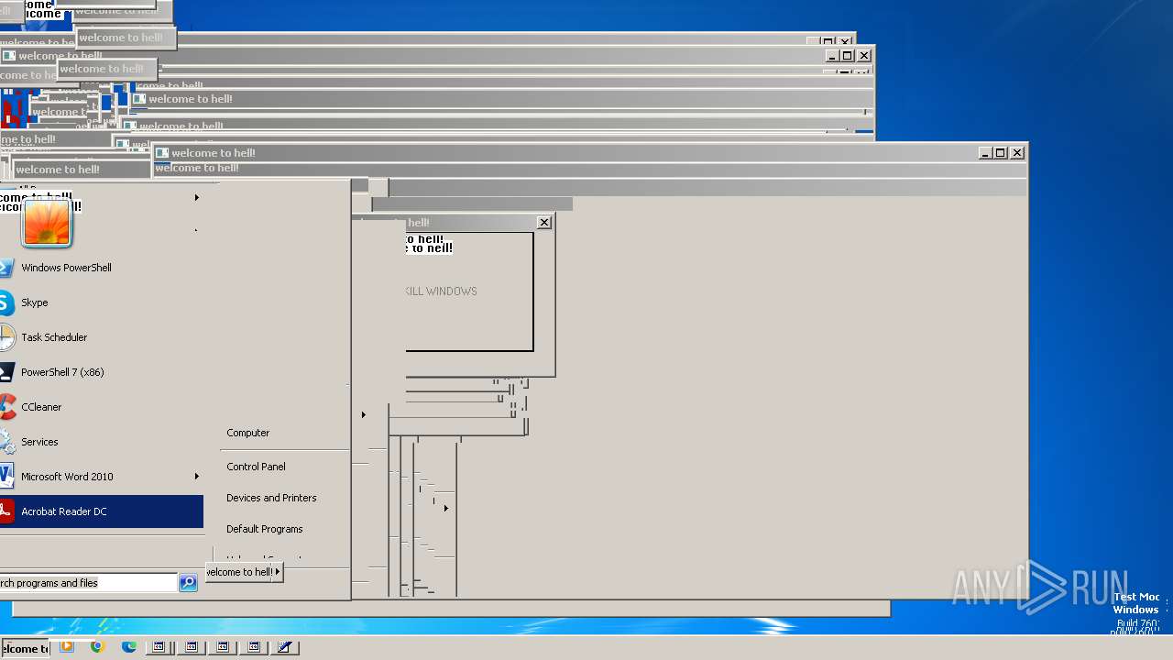Close the small KILL WINDOWS dialog
Viewport: 1173px width, 660px height.
pos(544,222)
